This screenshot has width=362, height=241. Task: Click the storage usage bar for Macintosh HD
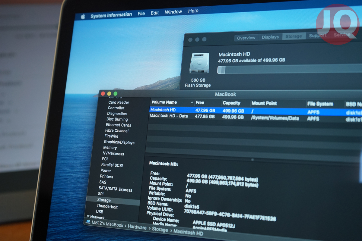290,69
